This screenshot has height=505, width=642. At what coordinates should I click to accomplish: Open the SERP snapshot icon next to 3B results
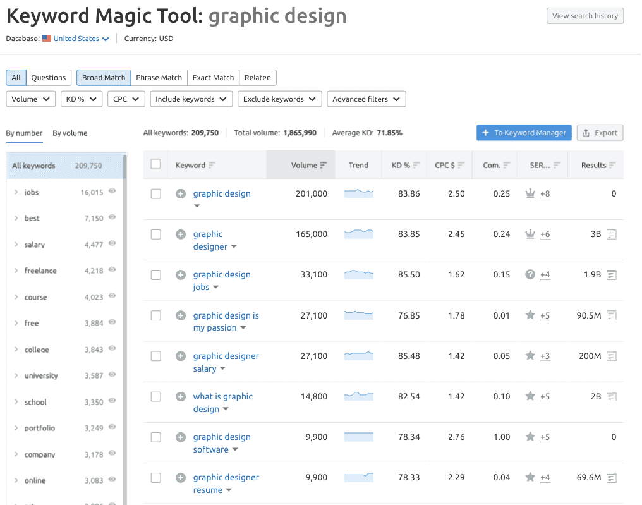tap(611, 234)
